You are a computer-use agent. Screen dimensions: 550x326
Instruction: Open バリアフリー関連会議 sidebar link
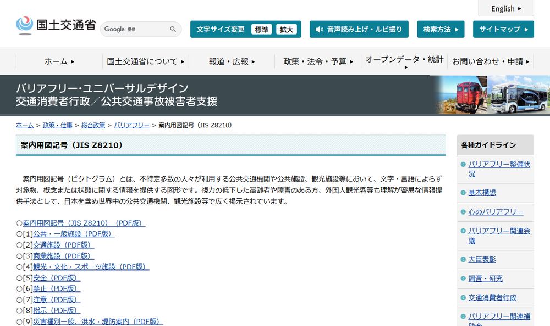[x=499, y=235]
